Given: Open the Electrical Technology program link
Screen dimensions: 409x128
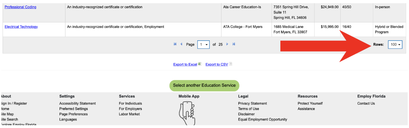Looking at the screenshot, I should 21,27.
